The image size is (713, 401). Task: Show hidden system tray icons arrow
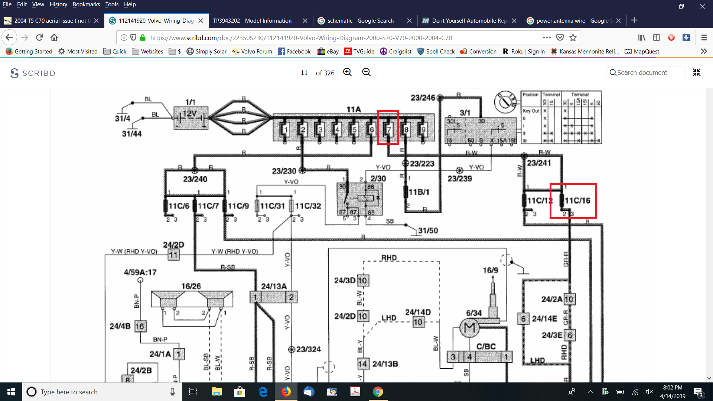pos(590,392)
